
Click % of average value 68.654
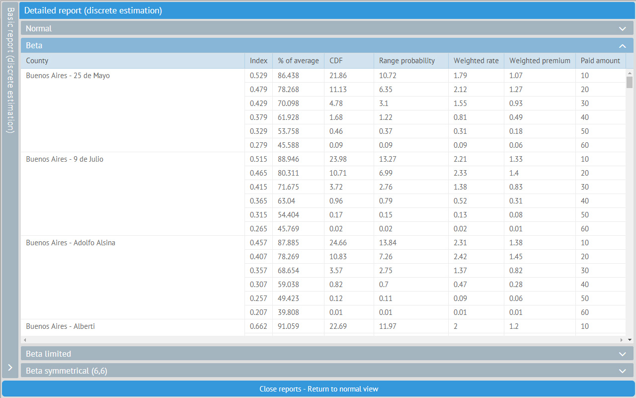pos(289,271)
